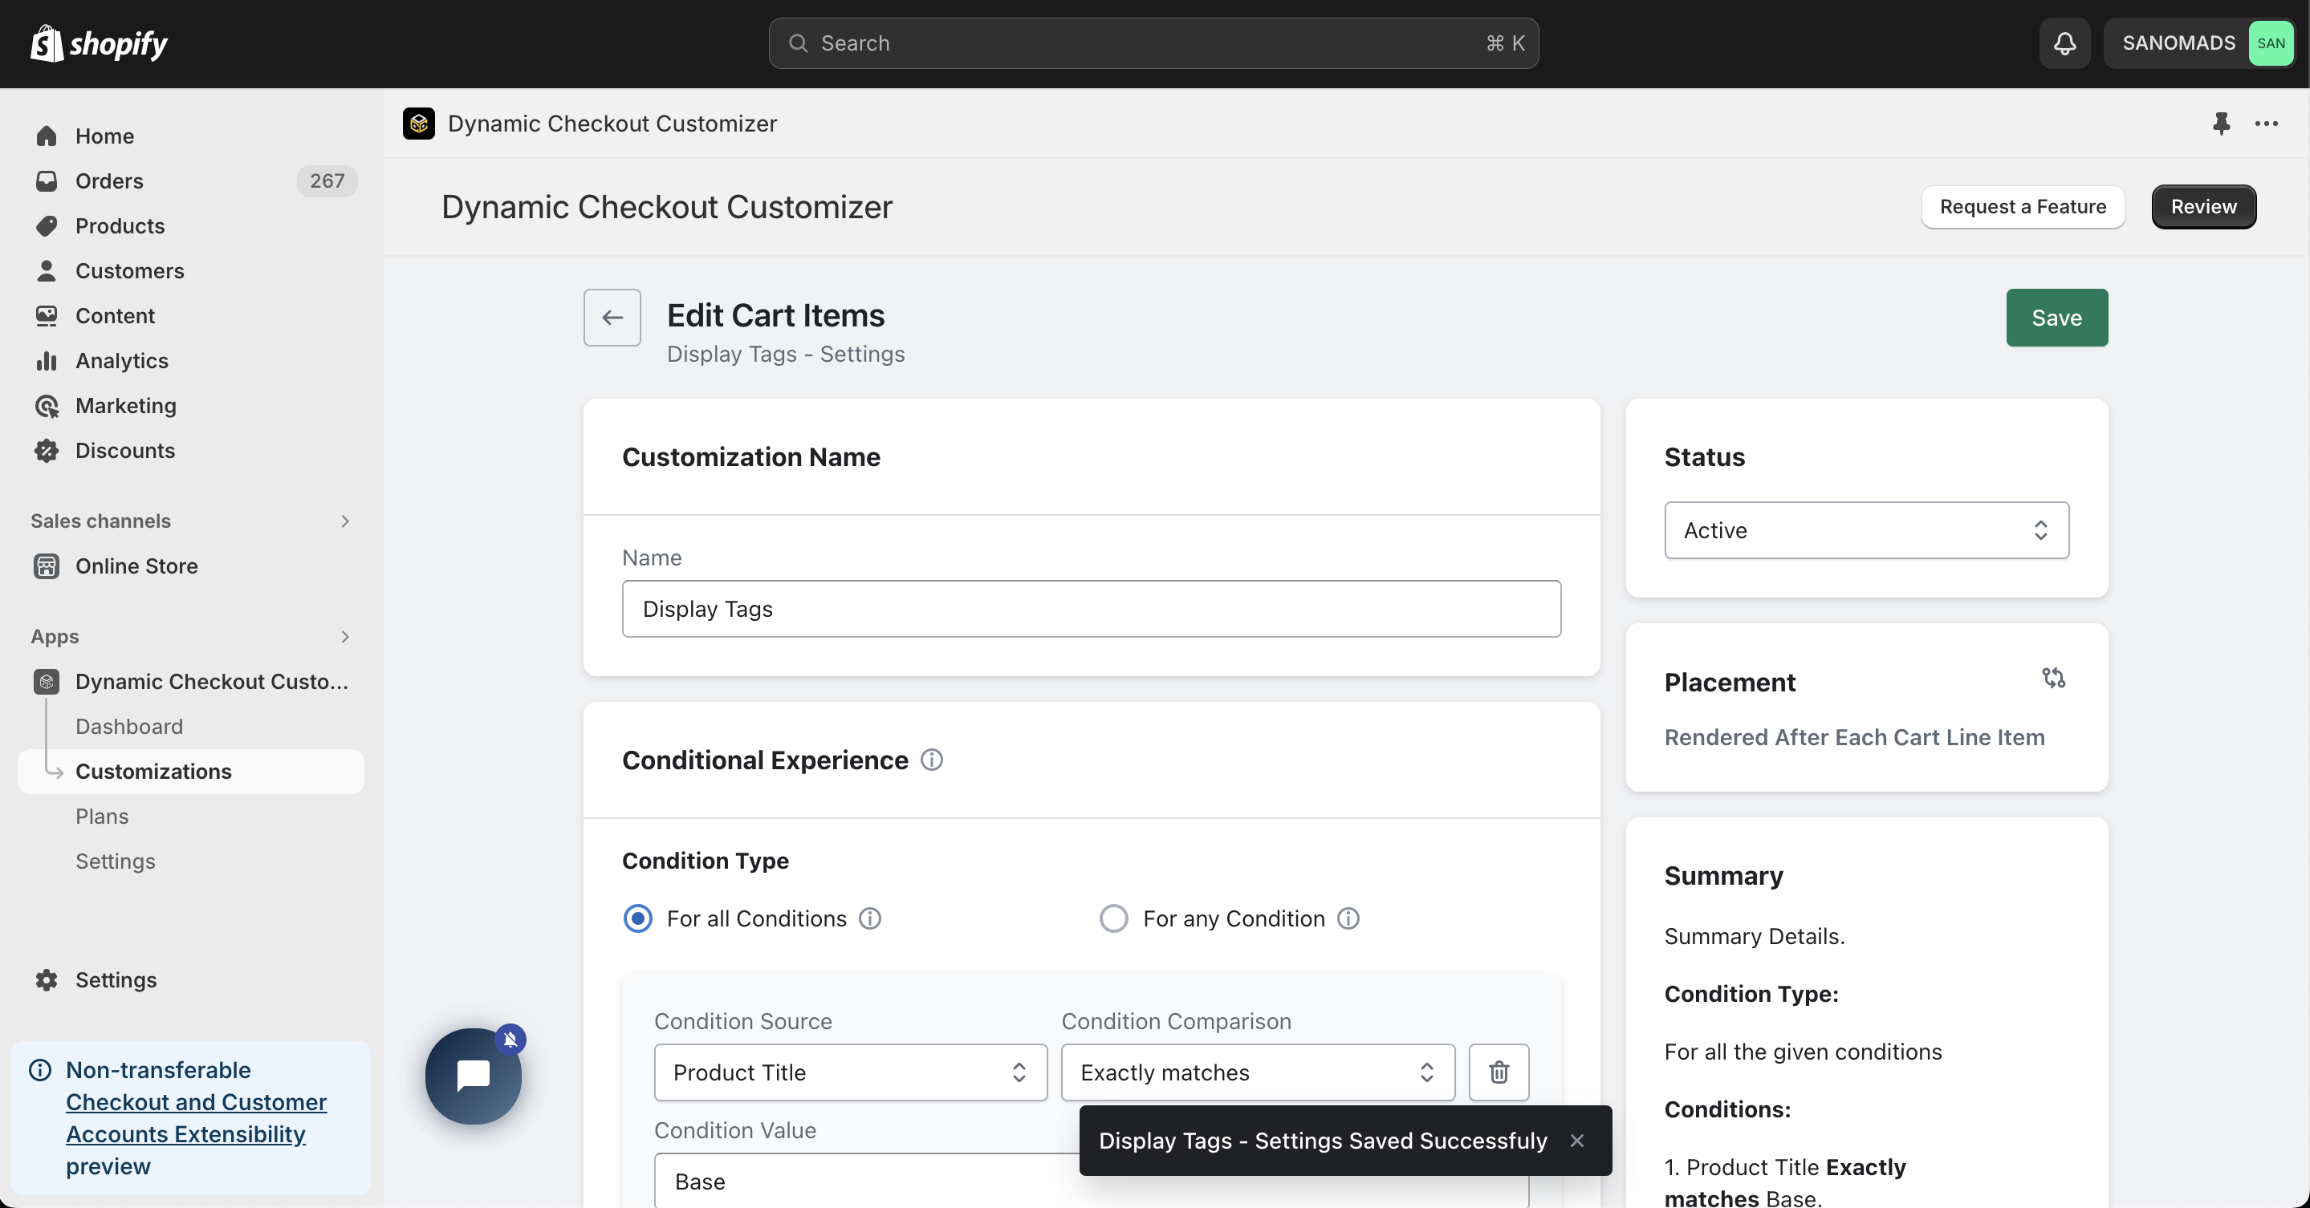Open Analytics in sidebar
The image size is (2310, 1208).
191,360
